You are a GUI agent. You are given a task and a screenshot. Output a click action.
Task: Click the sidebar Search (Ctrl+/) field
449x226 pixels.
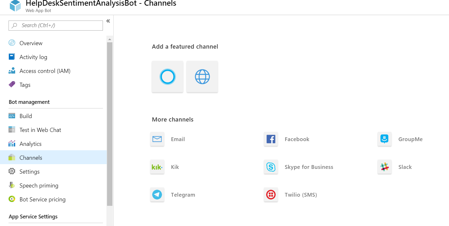point(56,26)
